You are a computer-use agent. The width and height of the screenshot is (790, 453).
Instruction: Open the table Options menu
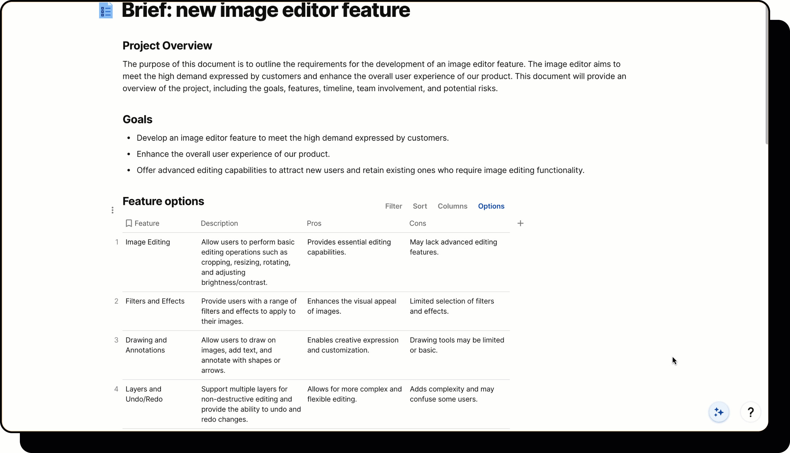coord(491,206)
